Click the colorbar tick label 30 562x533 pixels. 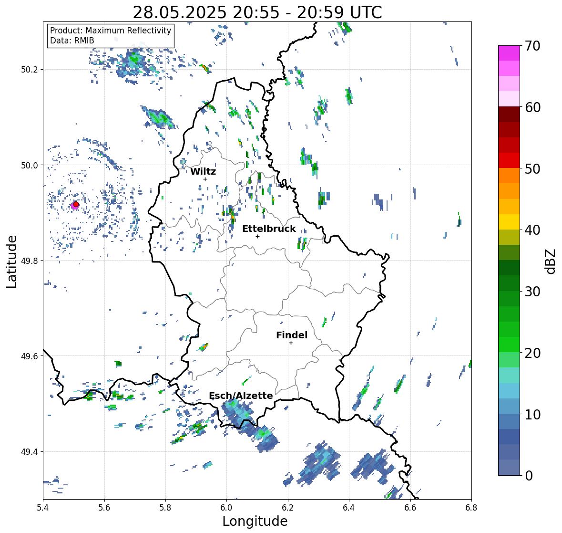pyautogui.click(x=532, y=291)
